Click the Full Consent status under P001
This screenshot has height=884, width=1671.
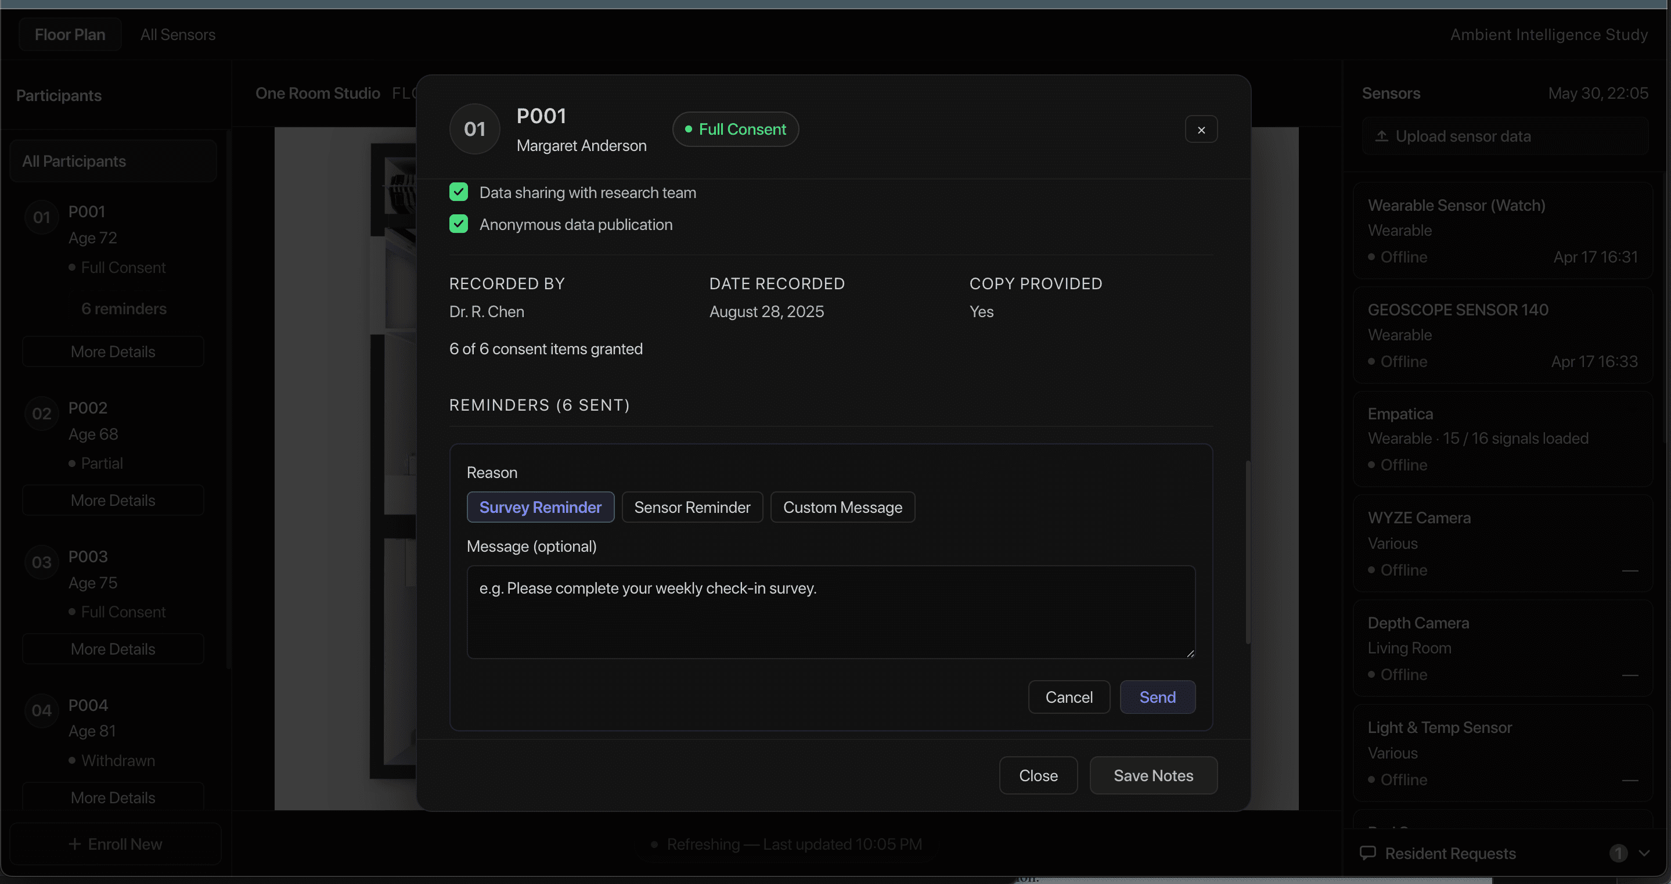coord(117,267)
